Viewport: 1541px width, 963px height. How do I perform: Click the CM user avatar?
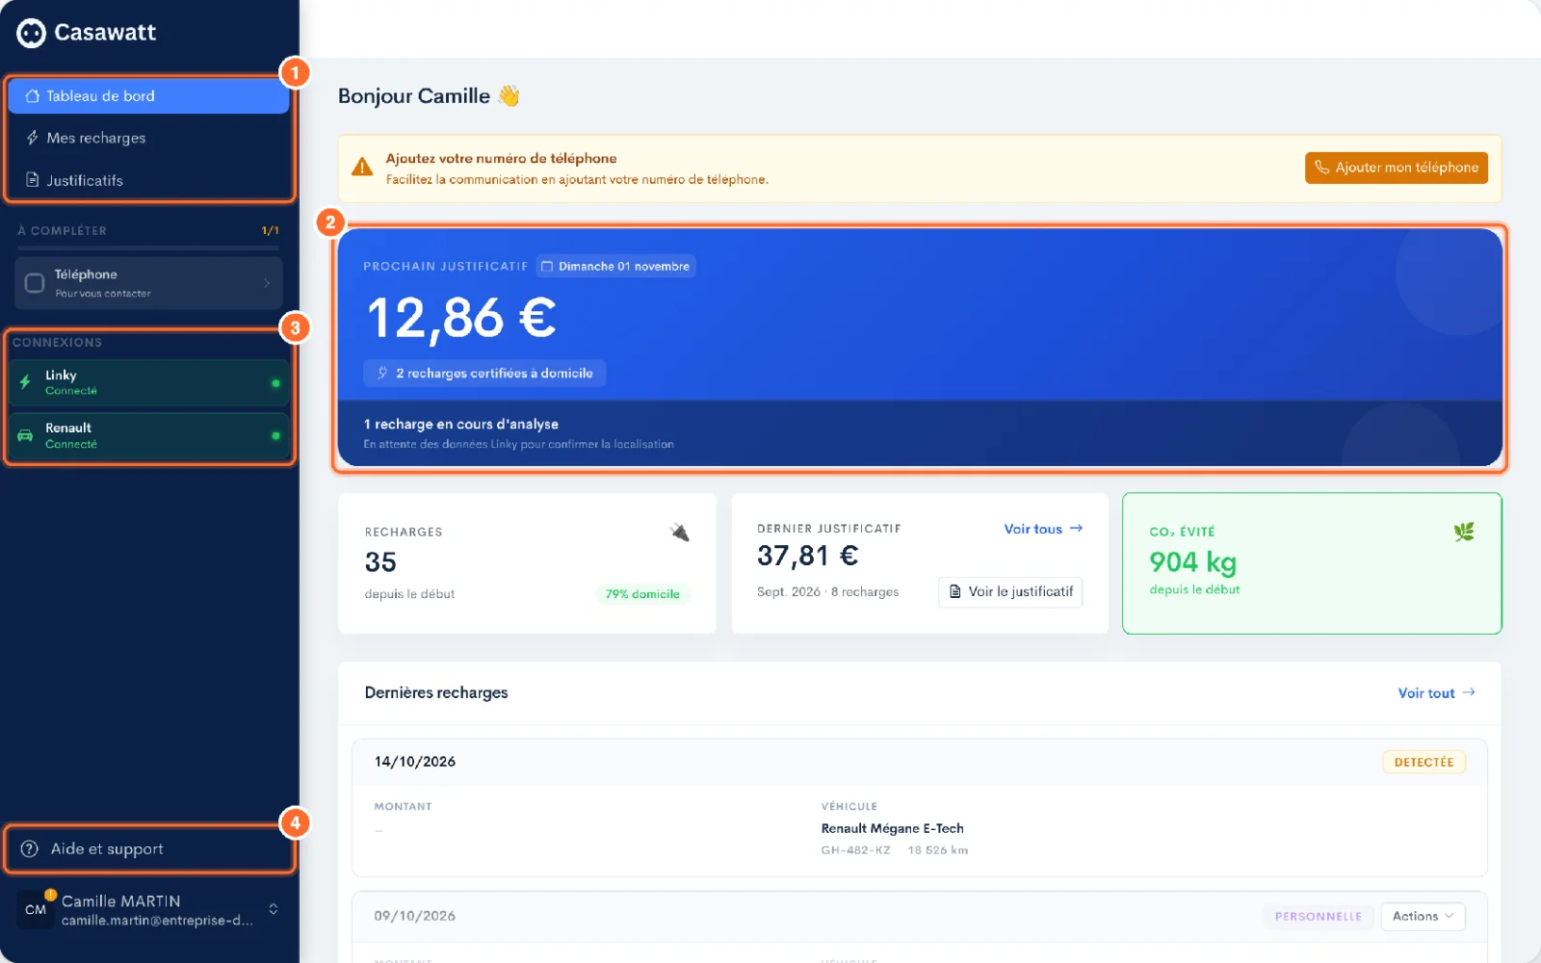(36, 909)
